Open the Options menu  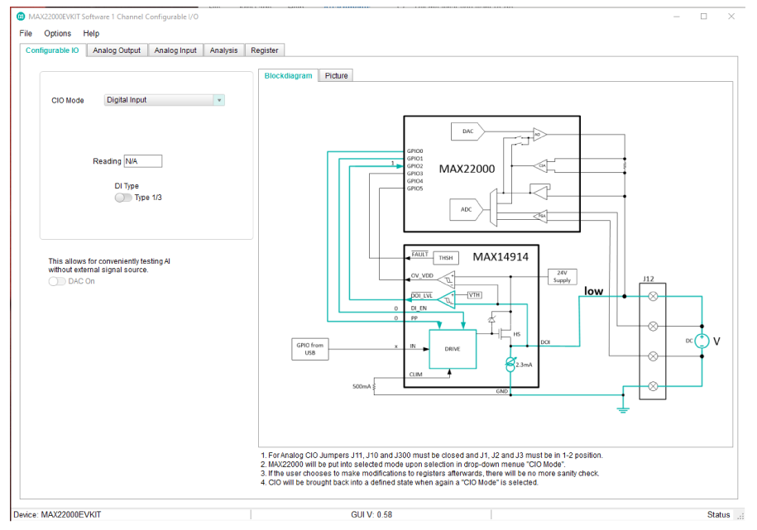point(57,33)
